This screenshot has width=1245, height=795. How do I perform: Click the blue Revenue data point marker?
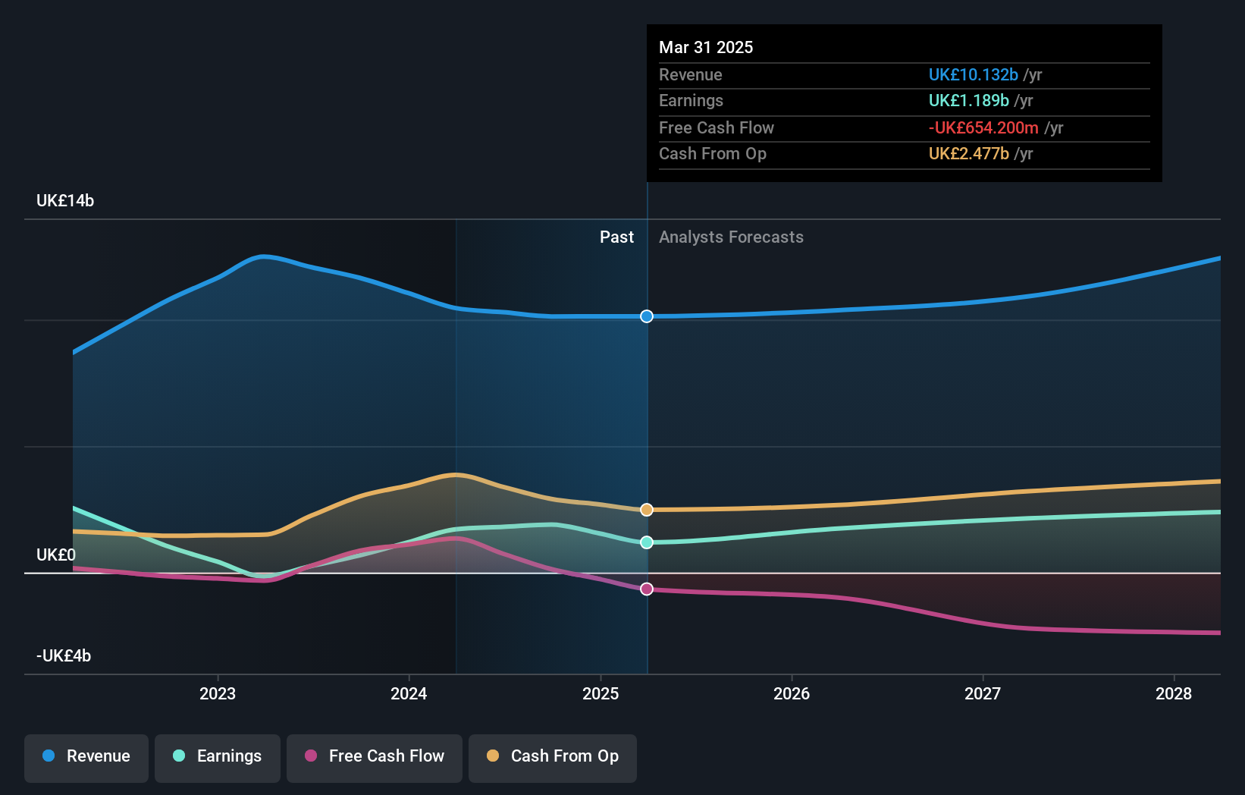[x=646, y=316]
